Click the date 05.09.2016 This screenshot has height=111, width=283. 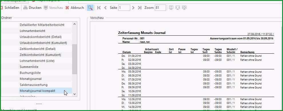click(x=134, y=72)
